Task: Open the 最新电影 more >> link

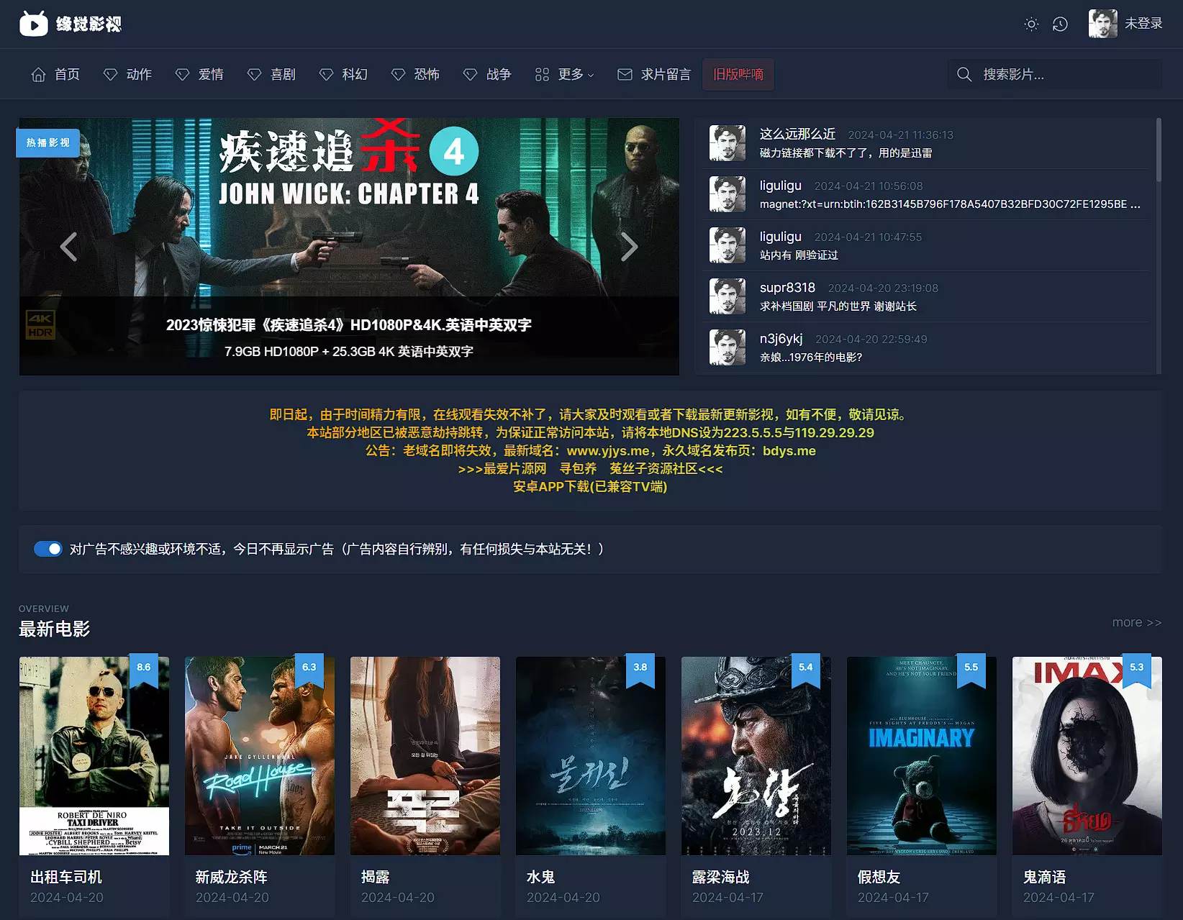Action: pos(1136,622)
